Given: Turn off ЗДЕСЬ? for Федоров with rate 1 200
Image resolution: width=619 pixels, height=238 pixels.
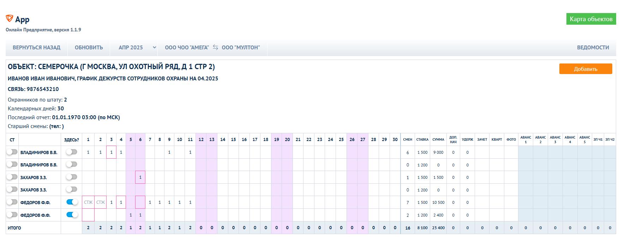Looking at the screenshot, I should pyautogui.click(x=72, y=215).
